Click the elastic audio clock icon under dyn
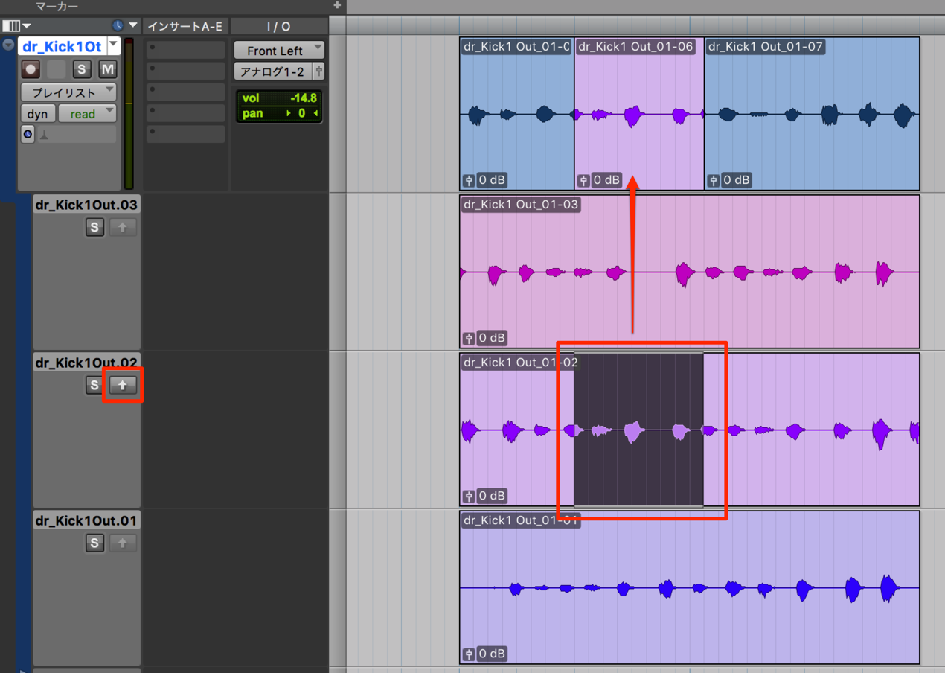The width and height of the screenshot is (945, 673). pos(28,135)
